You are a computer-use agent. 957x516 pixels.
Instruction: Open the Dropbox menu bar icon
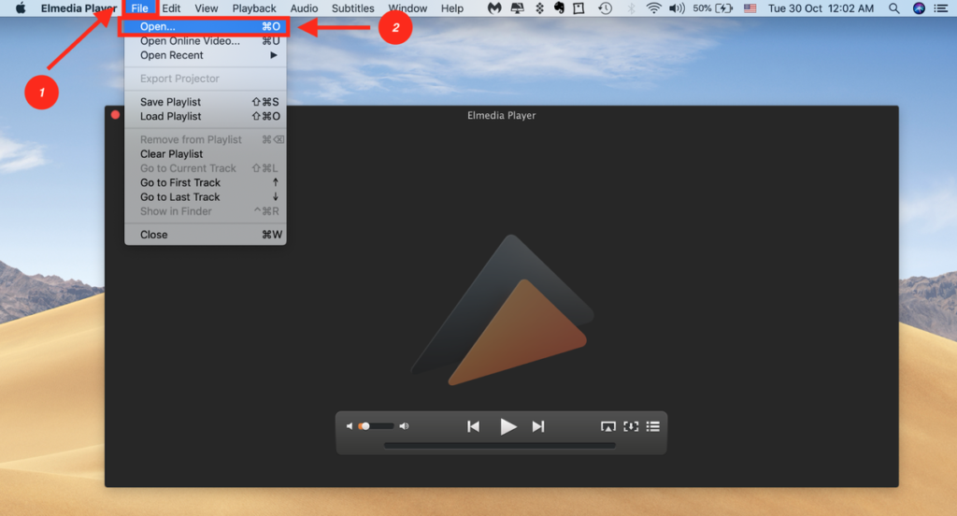pos(539,7)
